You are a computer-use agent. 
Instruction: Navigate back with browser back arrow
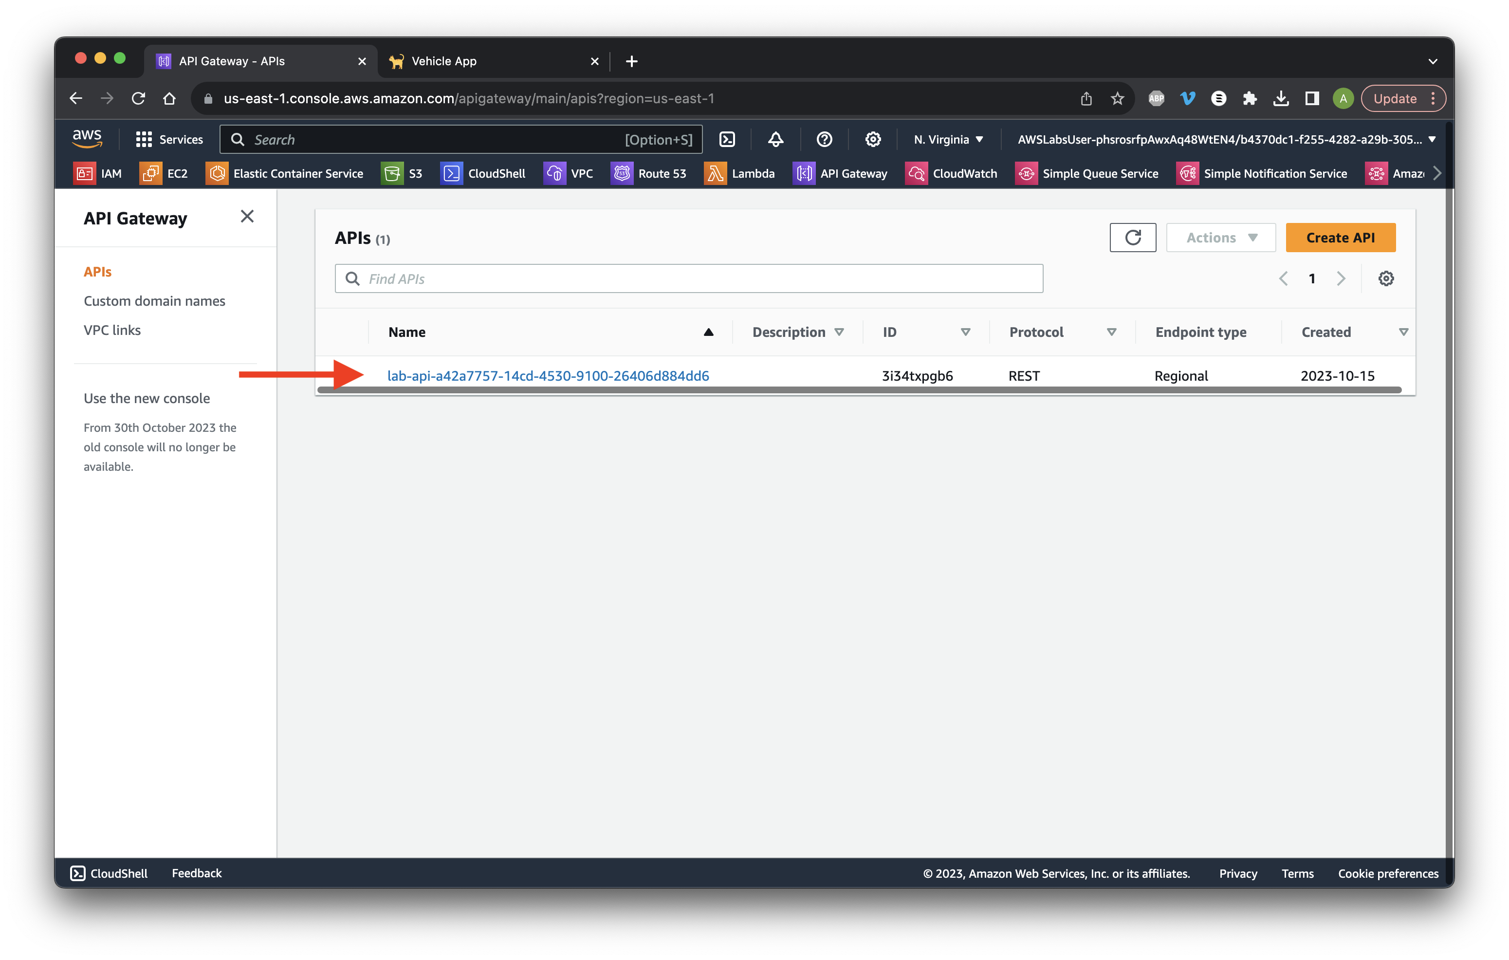point(76,98)
